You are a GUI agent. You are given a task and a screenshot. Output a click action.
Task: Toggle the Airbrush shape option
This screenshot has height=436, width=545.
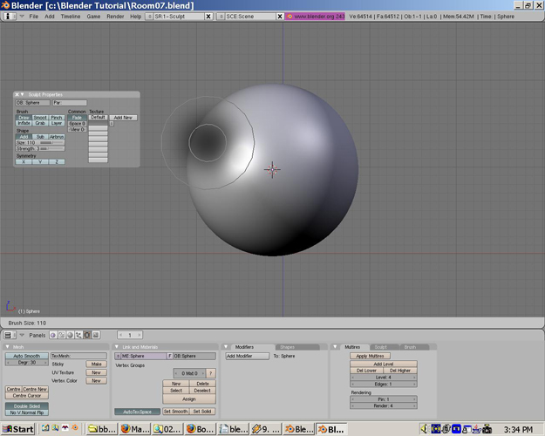[x=57, y=137]
